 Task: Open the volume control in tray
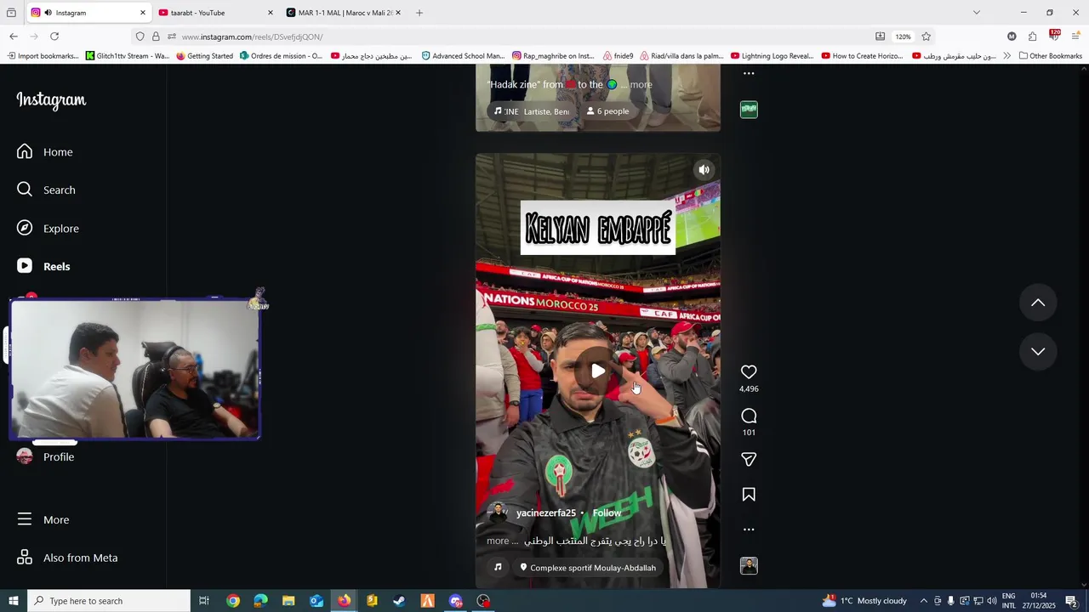[x=992, y=601]
